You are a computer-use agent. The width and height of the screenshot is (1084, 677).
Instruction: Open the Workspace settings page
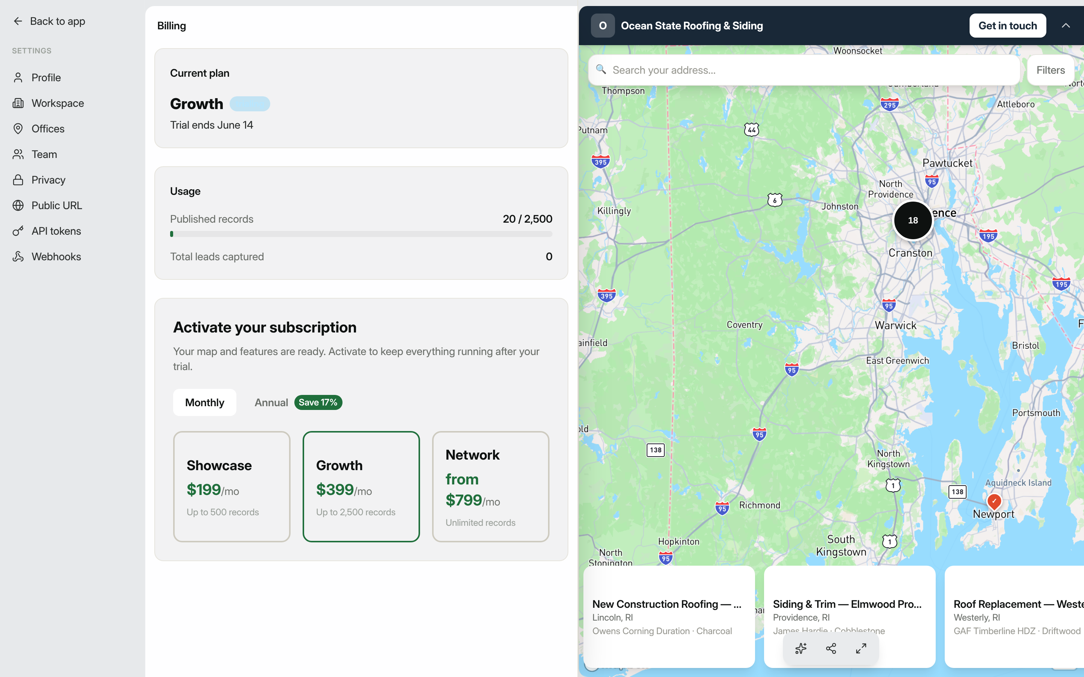point(73,103)
